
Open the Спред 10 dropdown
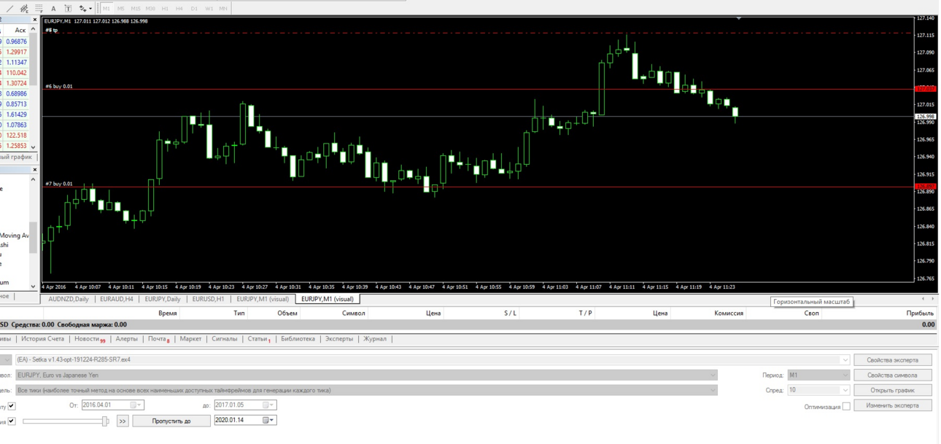845,390
